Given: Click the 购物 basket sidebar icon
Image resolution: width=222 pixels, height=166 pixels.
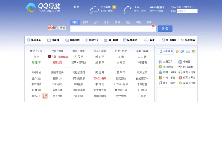Looking at the screenshot, I should tap(160, 72).
